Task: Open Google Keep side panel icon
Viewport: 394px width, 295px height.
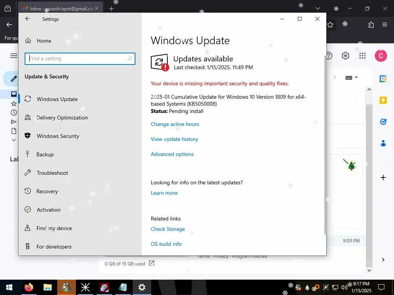Action: point(383,100)
